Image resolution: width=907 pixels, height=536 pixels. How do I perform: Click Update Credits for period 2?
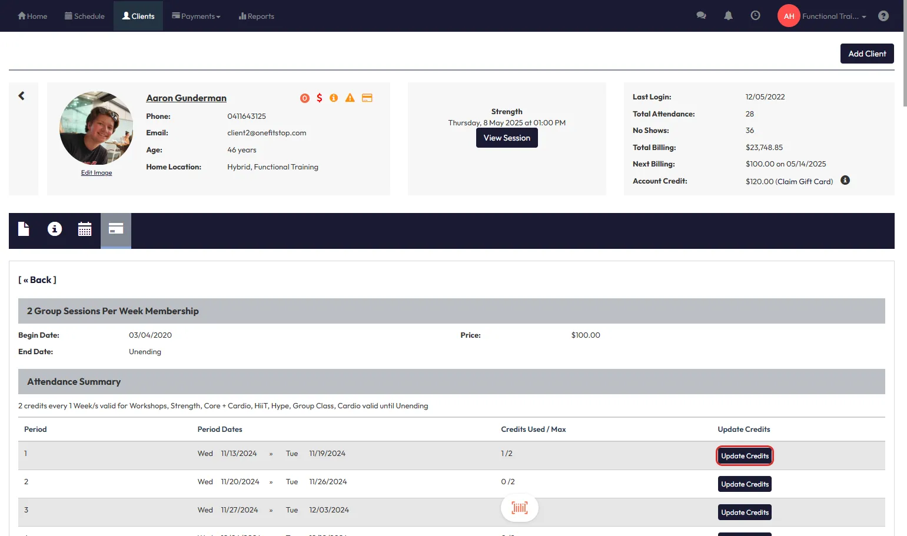[745, 484]
